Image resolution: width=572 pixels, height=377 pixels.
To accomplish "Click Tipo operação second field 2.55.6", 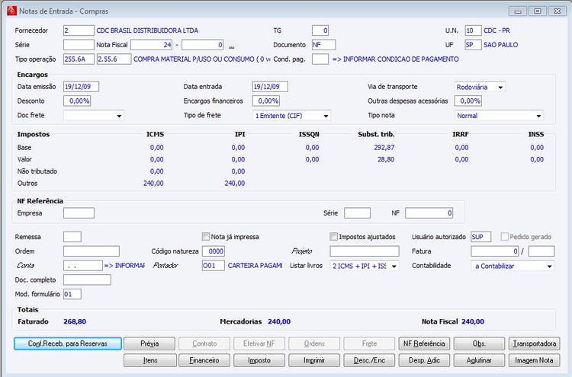I will coord(114,59).
